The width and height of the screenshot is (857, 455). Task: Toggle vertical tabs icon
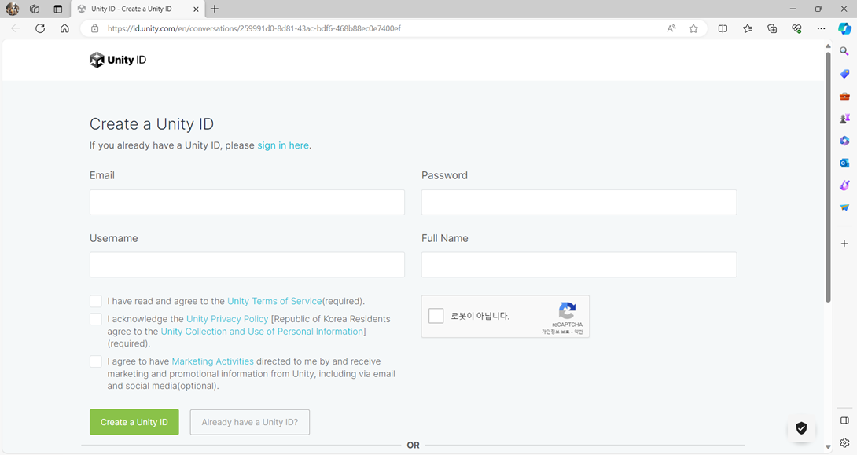58,9
